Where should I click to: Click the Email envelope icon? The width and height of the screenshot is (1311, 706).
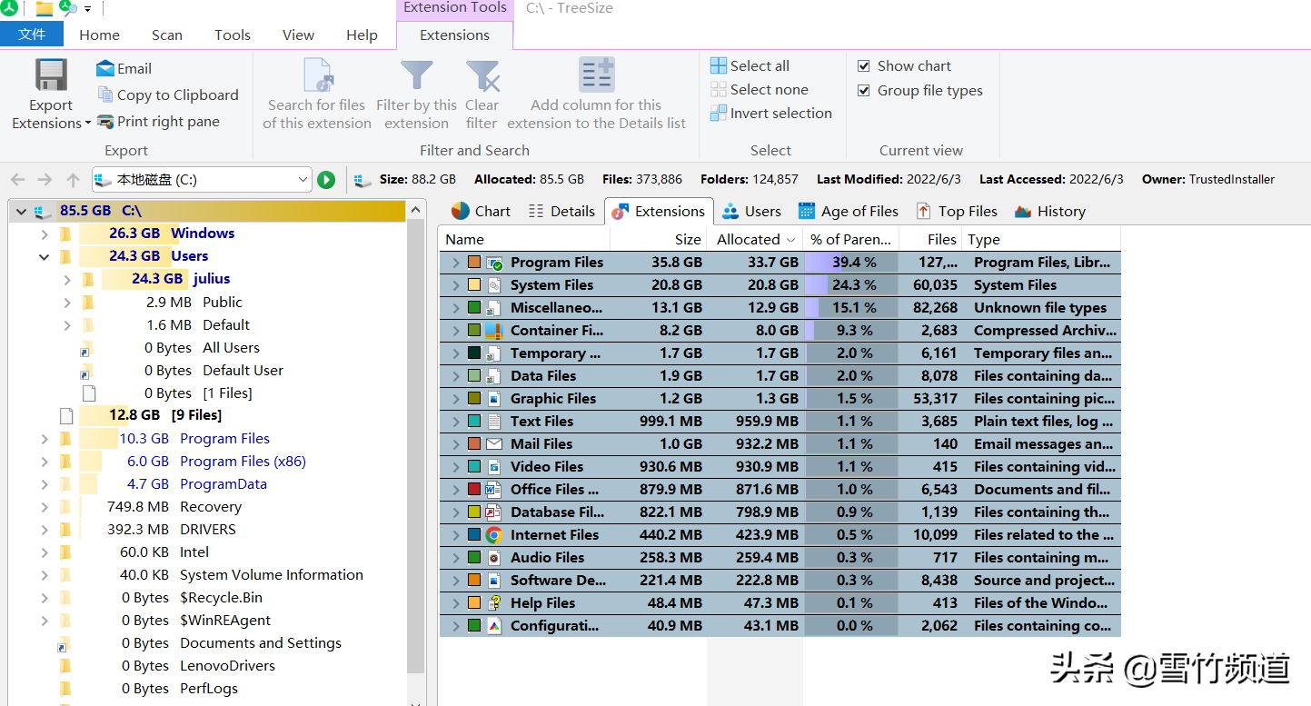point(105,68)
